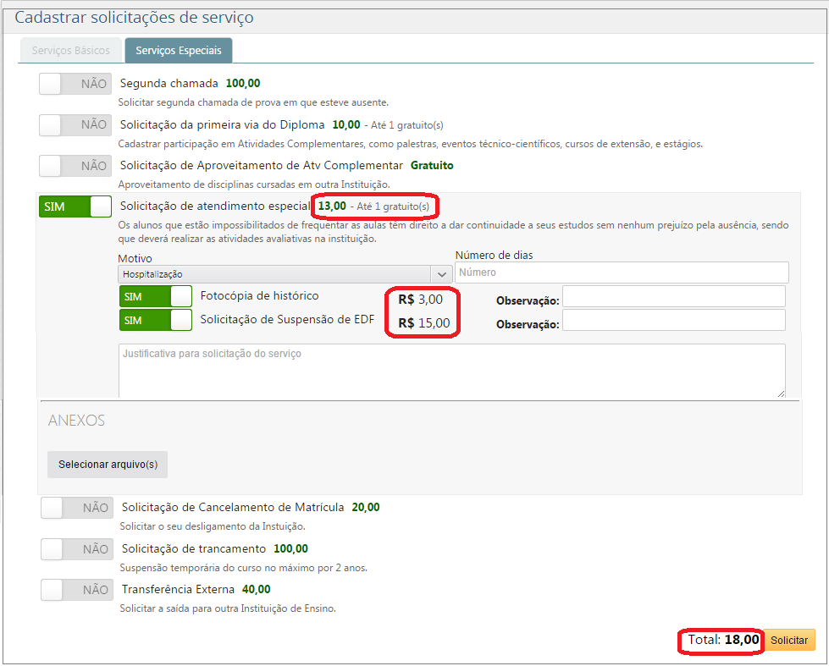The image size is (829, 666).
Task: Click Observação field for Suspensão de EDF
Action: click(x=673, y=320)
